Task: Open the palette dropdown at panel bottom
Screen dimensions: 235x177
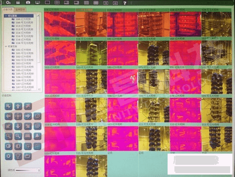Action: point(28,170)
